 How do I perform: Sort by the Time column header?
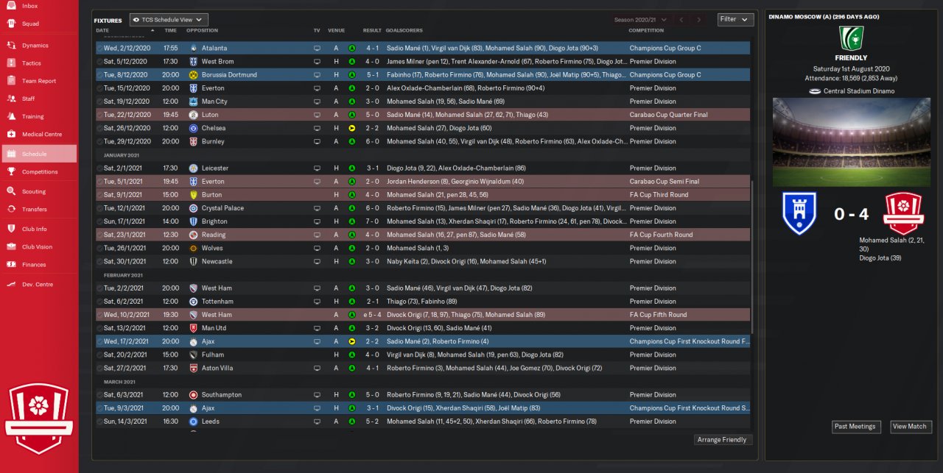pyautogui.click(x=171, y=31)
